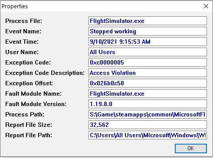Click the Report File Path field starting C:\Users
This screenshot has width=213, height=158.
[147, 135]
